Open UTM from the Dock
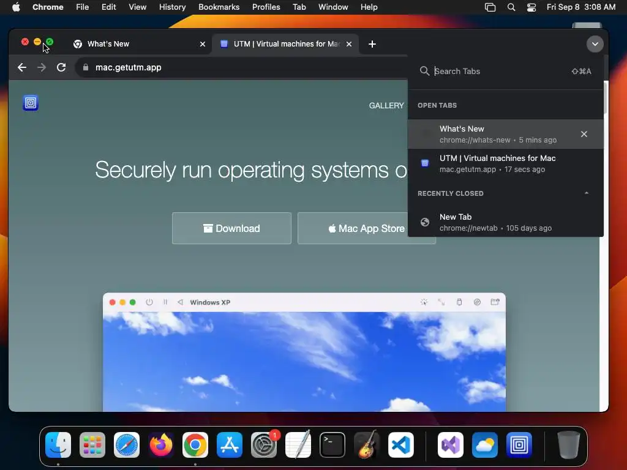Image resolution: width=627 pixels, height=470 pixels. click(x=519, y=445)
